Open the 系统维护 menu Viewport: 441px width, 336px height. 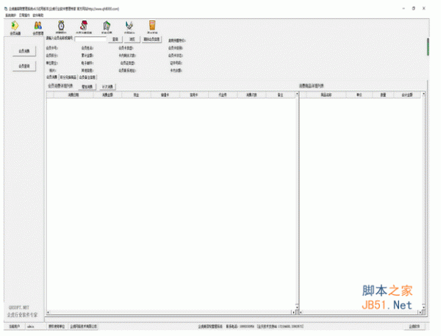point(10,15)
